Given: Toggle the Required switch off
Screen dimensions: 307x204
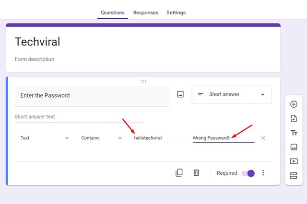Looking at the screenshot, I should (x=248, y=173).
